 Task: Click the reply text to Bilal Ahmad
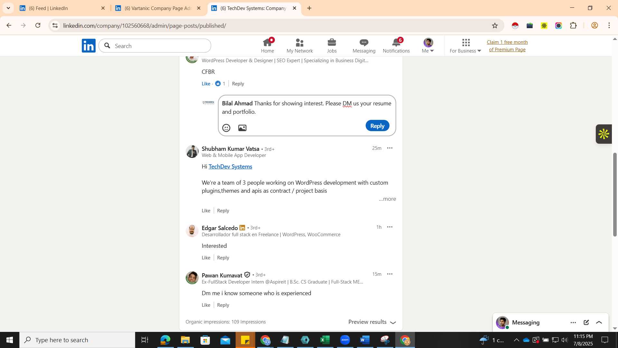tap(307, 107)
